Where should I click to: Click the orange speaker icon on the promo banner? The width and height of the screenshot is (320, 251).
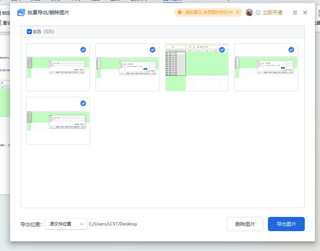[180, 12]
